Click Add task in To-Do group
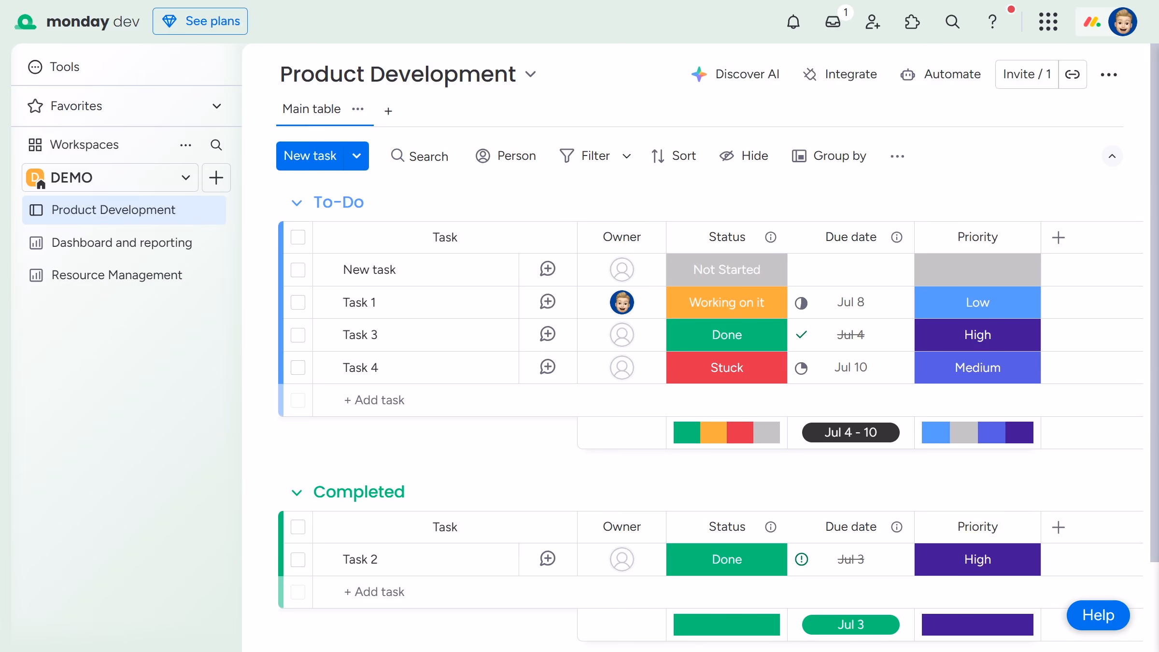Screen dimensions: 1159x652 [374, 400]
